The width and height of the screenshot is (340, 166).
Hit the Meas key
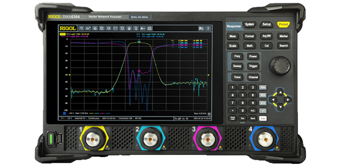tap(233, 36)
